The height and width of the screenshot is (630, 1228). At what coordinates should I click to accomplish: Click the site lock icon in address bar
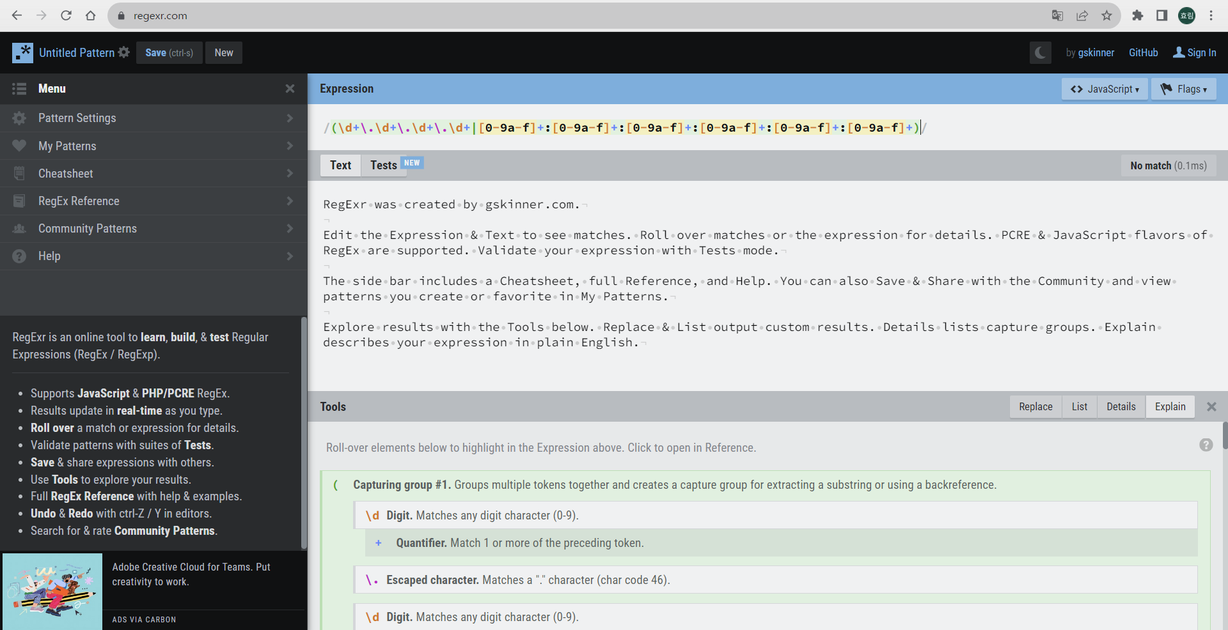click(121, 16)
